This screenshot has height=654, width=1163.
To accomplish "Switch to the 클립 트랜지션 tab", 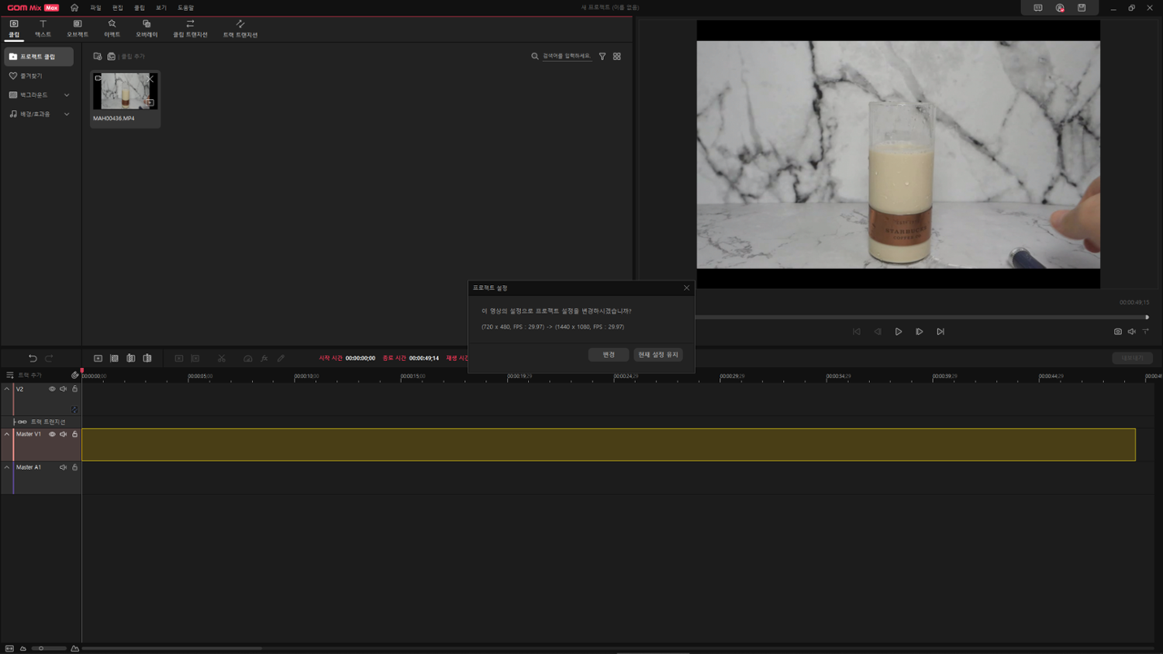I will (x=190, y=29).
